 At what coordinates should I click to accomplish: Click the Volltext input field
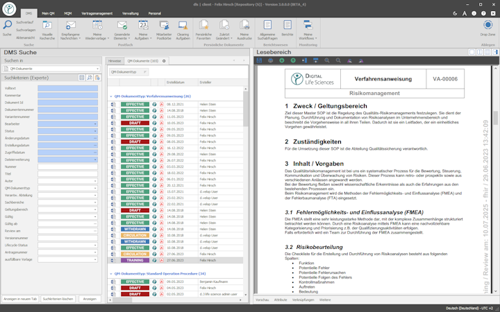[67, 88]
